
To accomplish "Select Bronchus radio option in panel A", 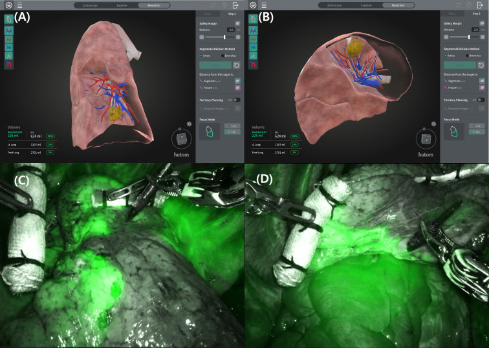I will coord(223,56).
